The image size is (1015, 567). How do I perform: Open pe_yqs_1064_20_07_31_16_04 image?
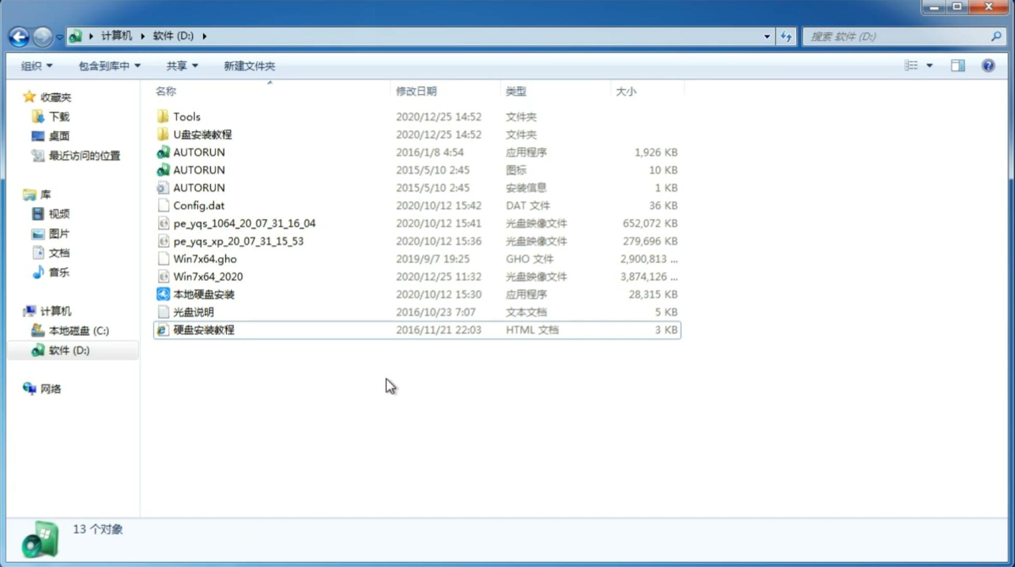pos(244,223)
